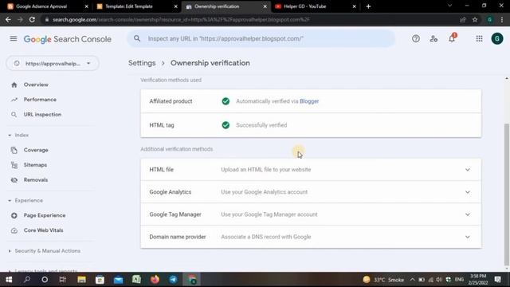510x287 pixels.
Task: Click the green check for HTML tag
Action: [x=226, y=125]
